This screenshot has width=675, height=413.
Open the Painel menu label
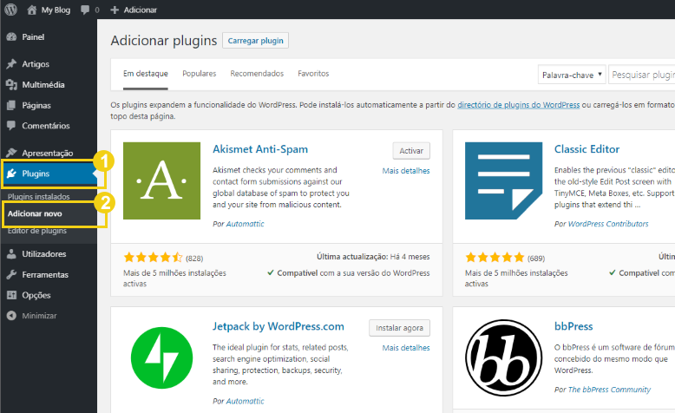click(33, 37)
